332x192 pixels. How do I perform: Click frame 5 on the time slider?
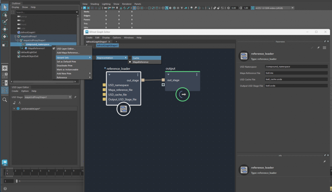40,171
